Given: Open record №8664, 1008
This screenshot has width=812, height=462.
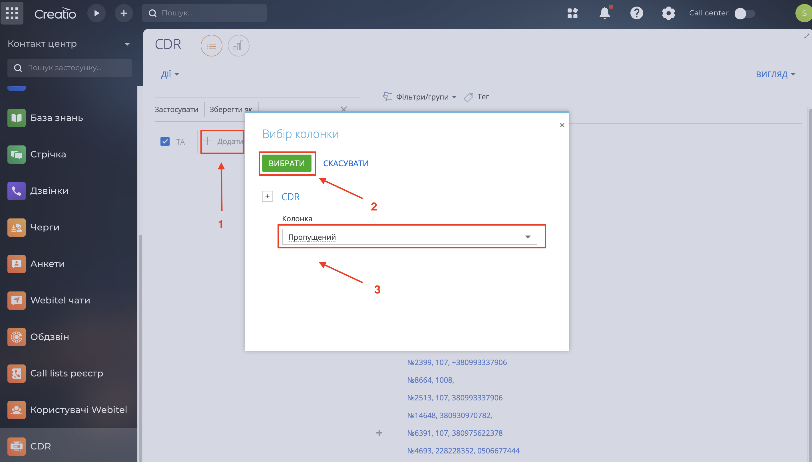Looking at the screenshot, I should (431, 380).
